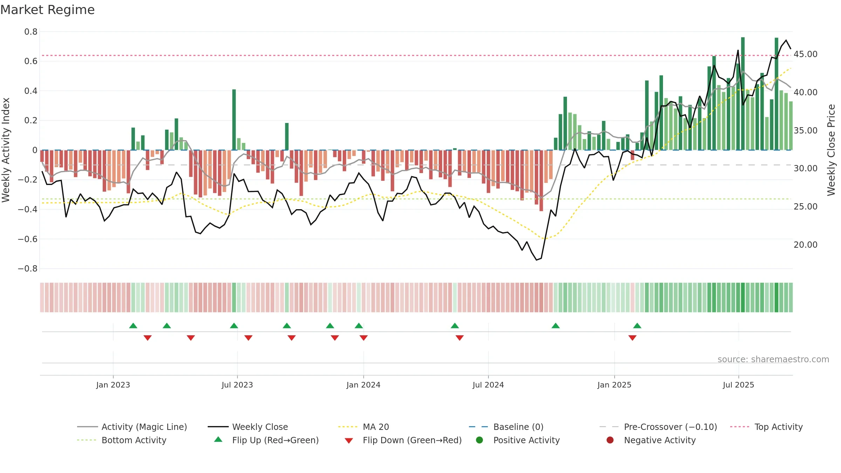The width and height of the screenshot is (841, 473).
Task: Click the Weekly Close Price axis title
Action: [x=831, y=150]
